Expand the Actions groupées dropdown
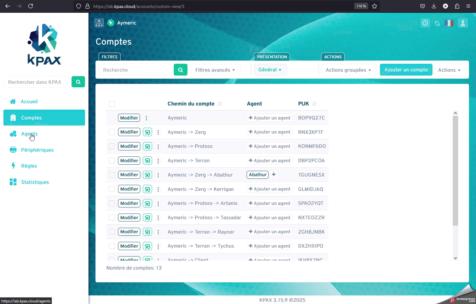Viewport: 476px width, 304px height. [348, 70]
